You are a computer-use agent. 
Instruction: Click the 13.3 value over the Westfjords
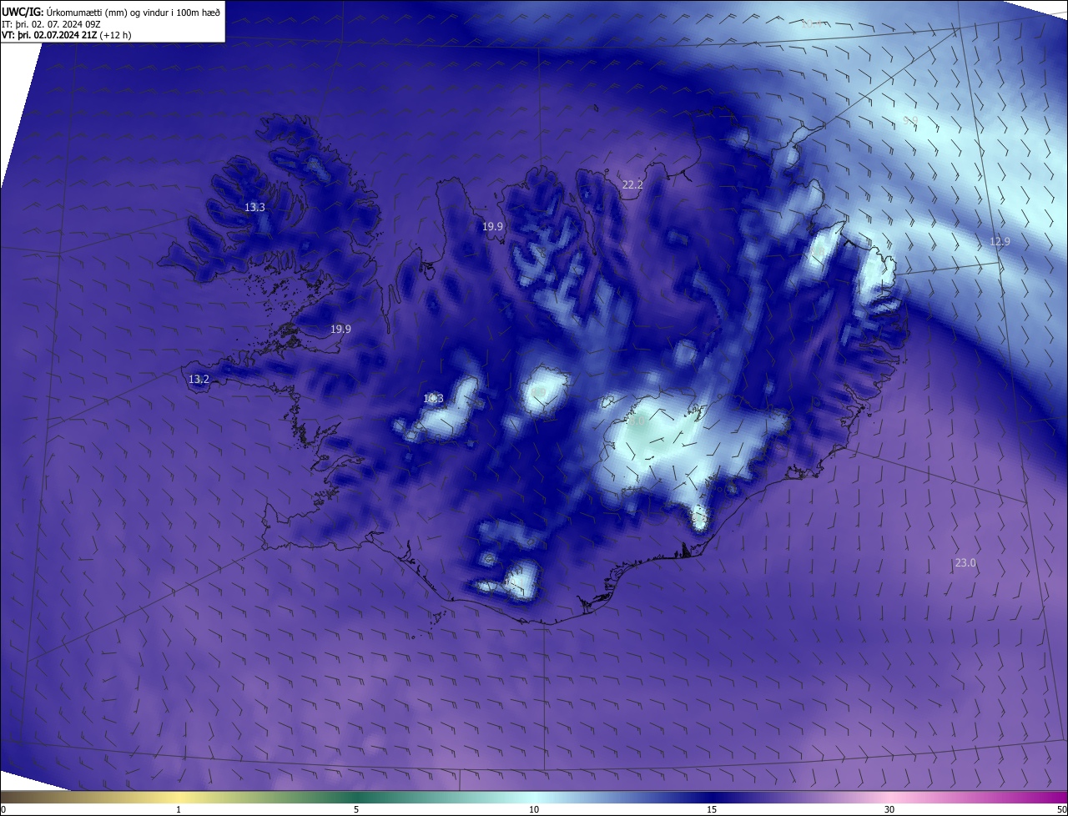[255, 207]
